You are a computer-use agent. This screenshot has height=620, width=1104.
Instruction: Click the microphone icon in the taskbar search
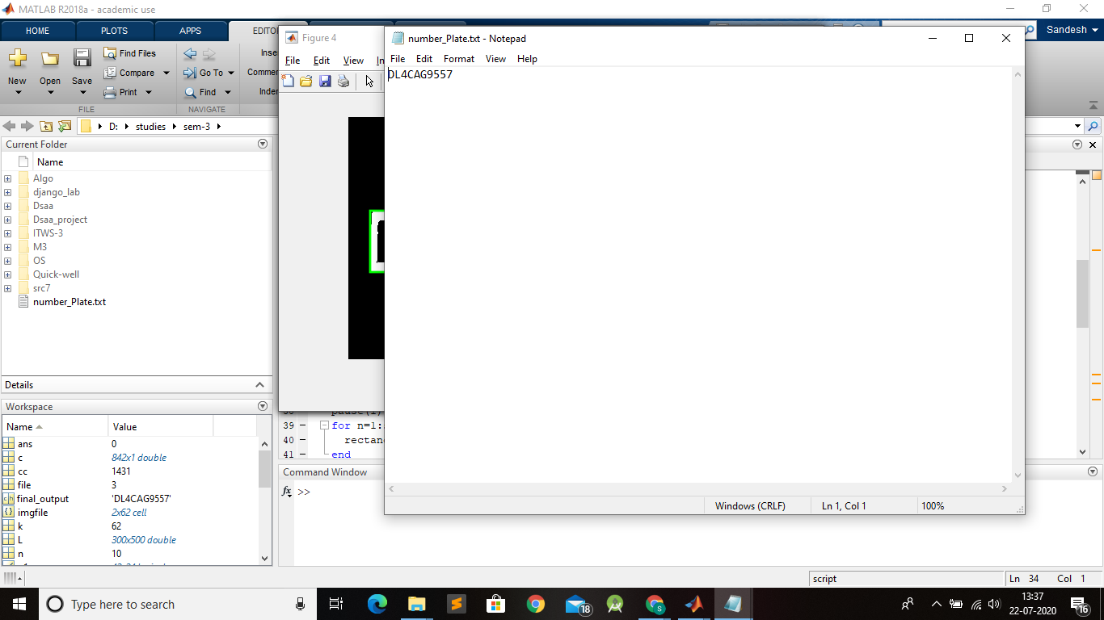point(301,604)
